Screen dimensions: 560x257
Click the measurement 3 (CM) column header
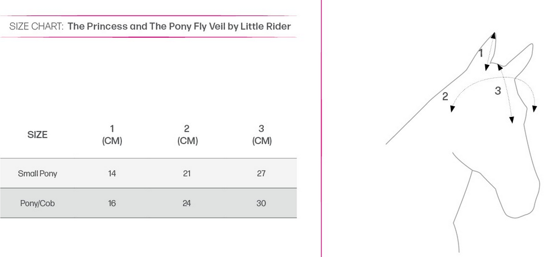point(262,135)
